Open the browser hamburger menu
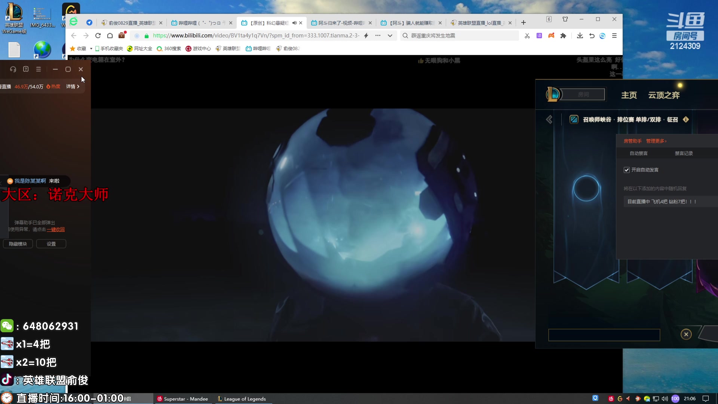Image resolution: width=718 pixels, height=404 pixels. (x=614, y=36)
